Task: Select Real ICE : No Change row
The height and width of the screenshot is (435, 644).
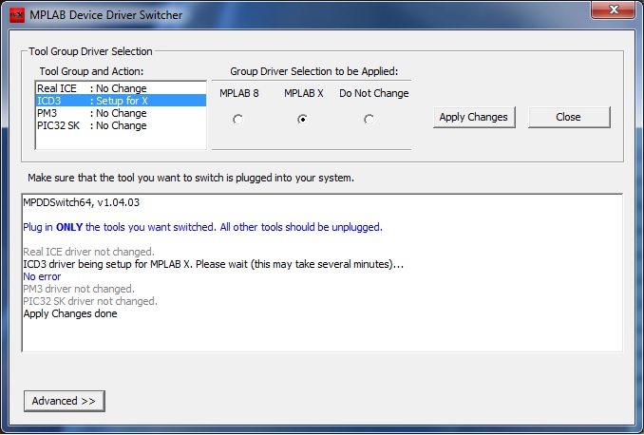Action: click(x=121, y=88)
